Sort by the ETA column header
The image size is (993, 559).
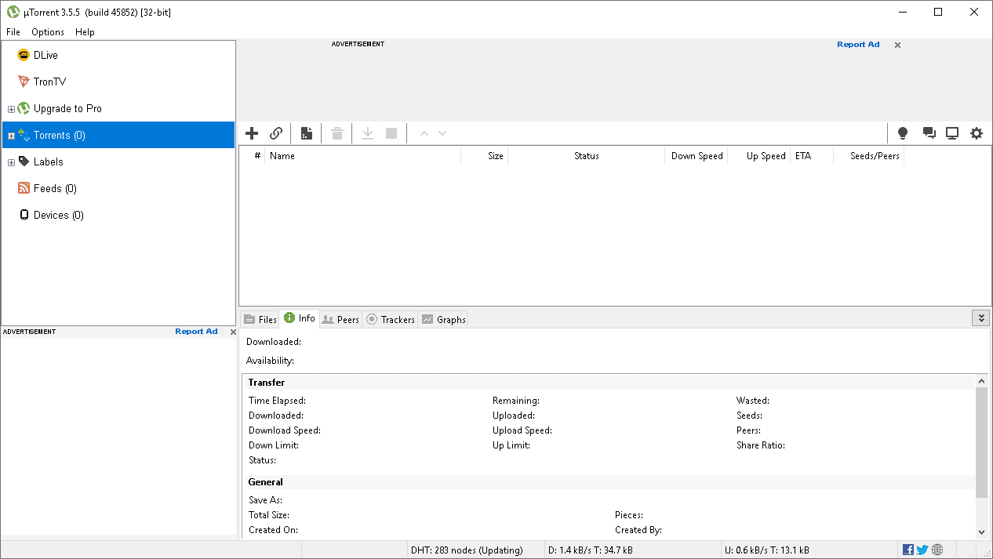coord(812,156)
